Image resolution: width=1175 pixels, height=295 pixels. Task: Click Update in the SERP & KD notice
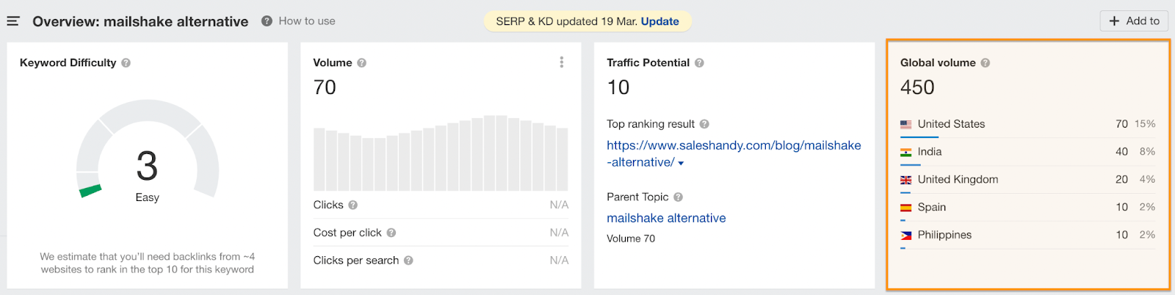659,21
